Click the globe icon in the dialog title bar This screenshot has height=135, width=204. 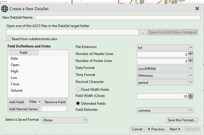click(5, 9)
